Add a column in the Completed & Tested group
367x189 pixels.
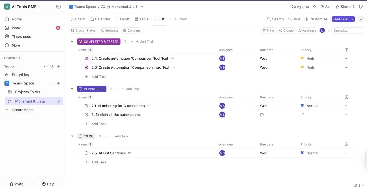pyautogui.click(x=347, y=50)
